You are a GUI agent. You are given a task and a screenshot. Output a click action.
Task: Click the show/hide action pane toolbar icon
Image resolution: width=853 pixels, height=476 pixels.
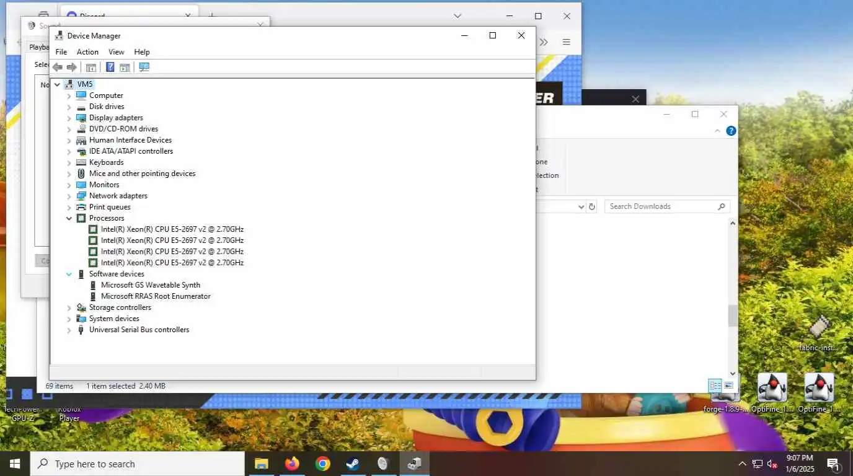[x=125, y=67]
